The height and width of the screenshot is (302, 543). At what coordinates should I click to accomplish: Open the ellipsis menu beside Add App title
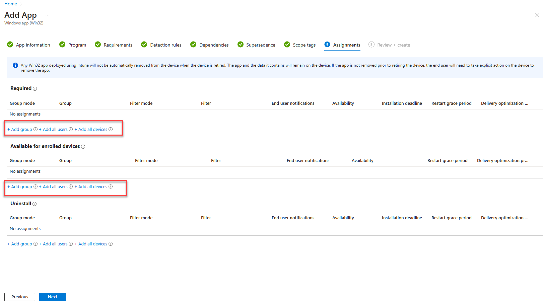coord(48,15)
